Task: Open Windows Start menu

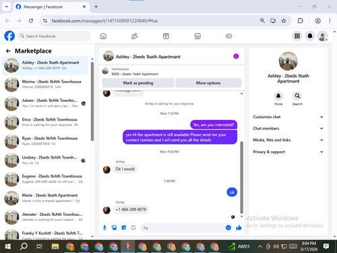Action: point(8,246)
